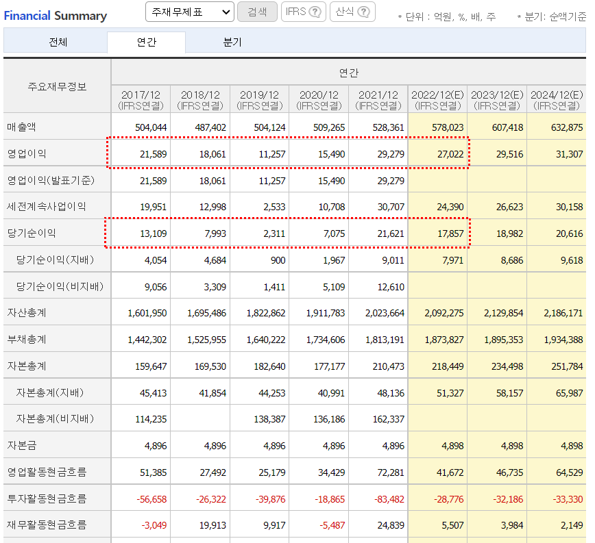Click the 자본총계(비지배) row label
Image resolution: width=595 pixels, height=543 pixels.
click(55, 418)
